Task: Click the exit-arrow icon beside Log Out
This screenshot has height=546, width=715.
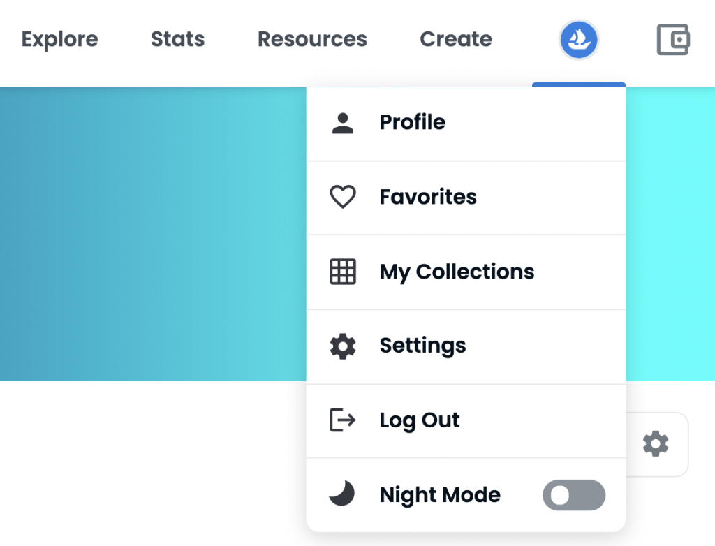Action: [x=342, y=420]
